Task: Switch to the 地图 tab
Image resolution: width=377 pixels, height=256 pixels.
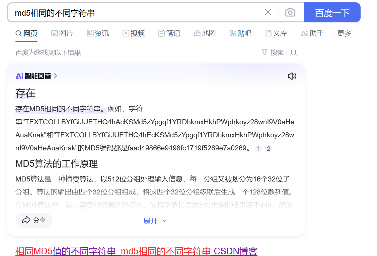Action: tap(205, 33)
